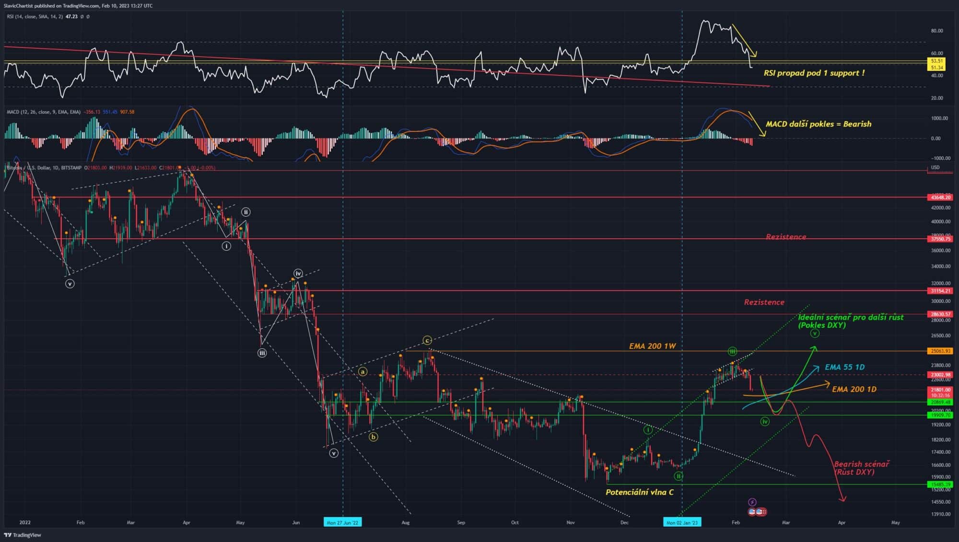959x542 pixels.
Task: Select white wave (i) label in late April
Action: click(x=226, y=246)
